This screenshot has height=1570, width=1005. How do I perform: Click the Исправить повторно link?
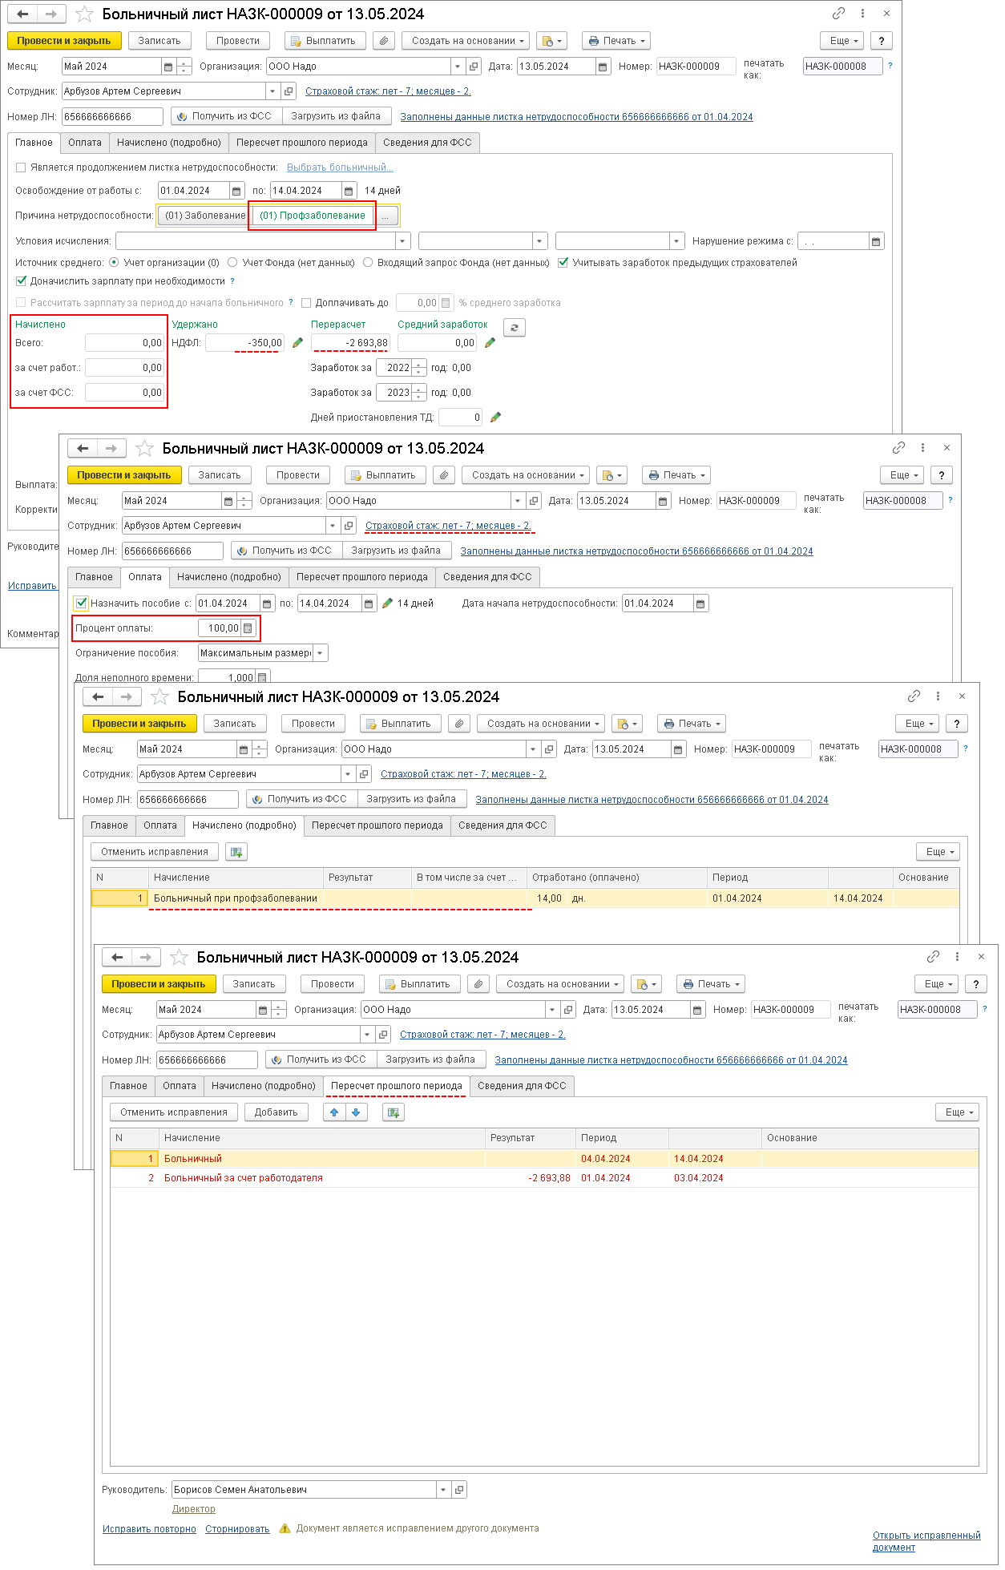pos(149,1529)
